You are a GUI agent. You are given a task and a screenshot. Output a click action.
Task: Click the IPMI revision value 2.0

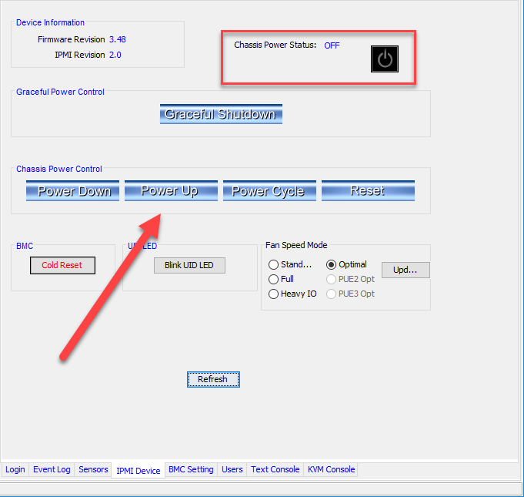tap(115, 55)
